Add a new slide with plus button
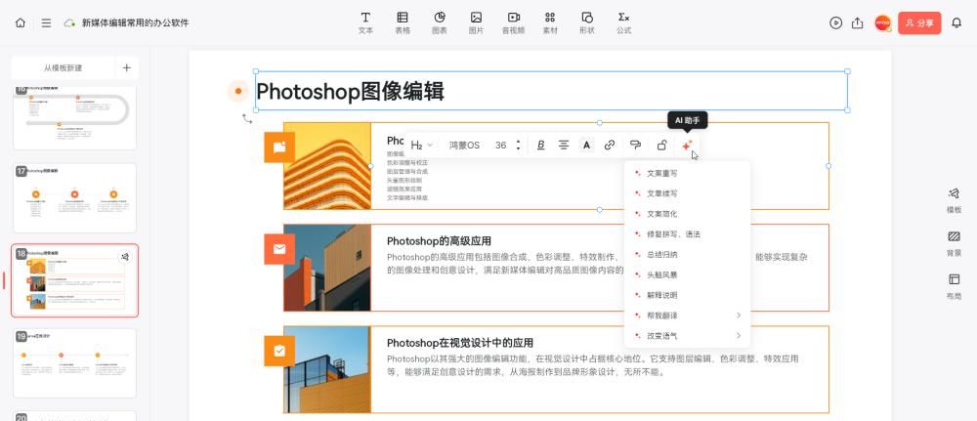 [126, 67]
